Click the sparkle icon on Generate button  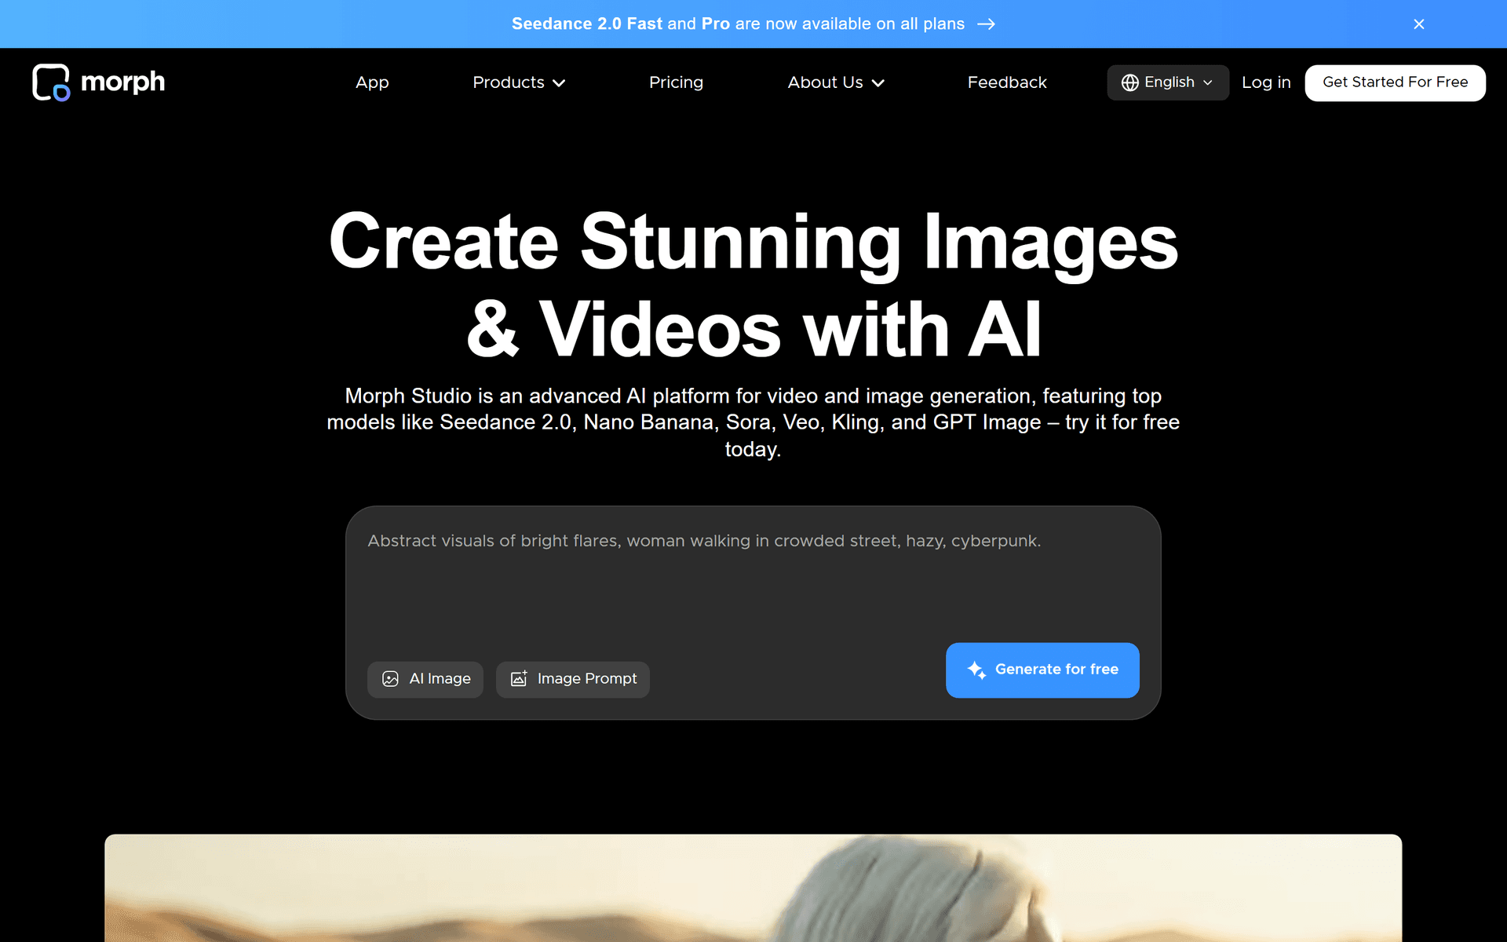[976, 670]
